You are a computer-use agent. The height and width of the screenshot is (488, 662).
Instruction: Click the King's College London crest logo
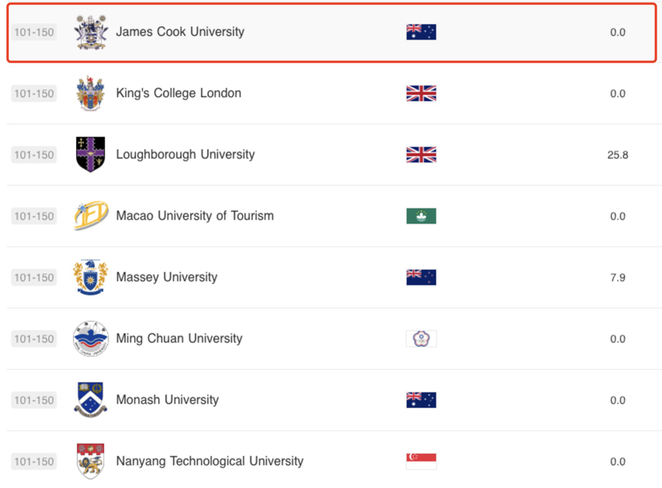(90, 94)
